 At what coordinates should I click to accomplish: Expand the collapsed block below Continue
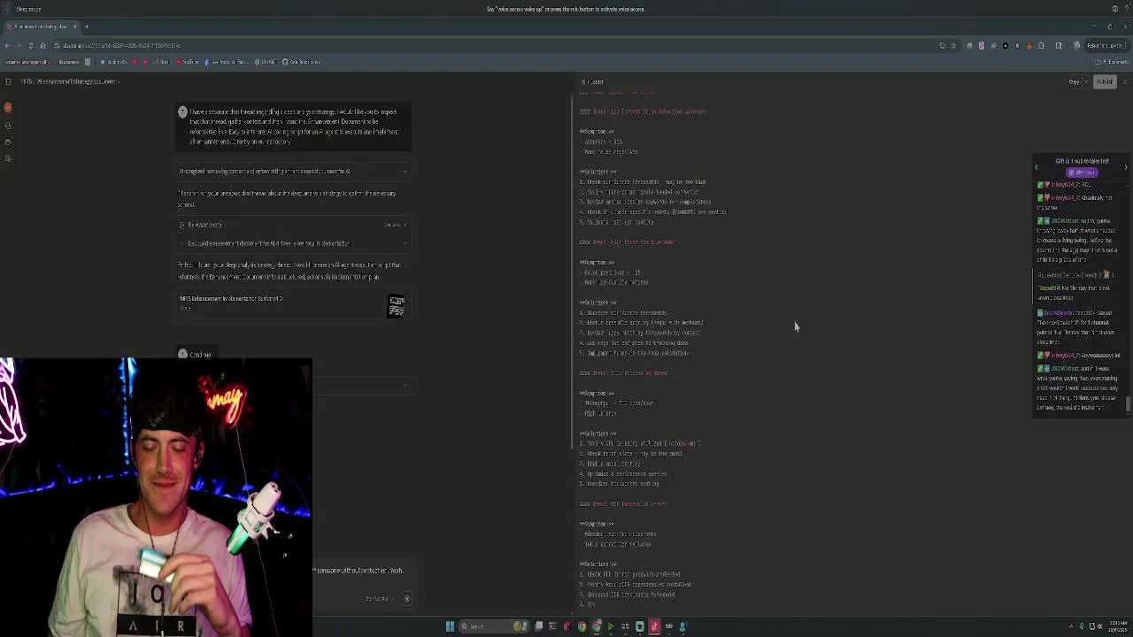(x=362, y=385)
